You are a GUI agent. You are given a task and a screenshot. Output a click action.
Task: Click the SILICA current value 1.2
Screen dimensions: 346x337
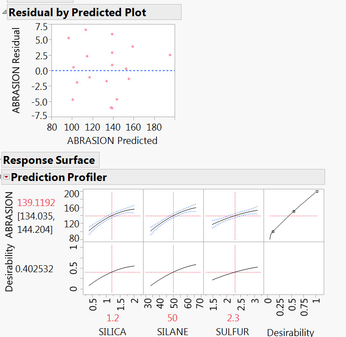tap(113, 318)
